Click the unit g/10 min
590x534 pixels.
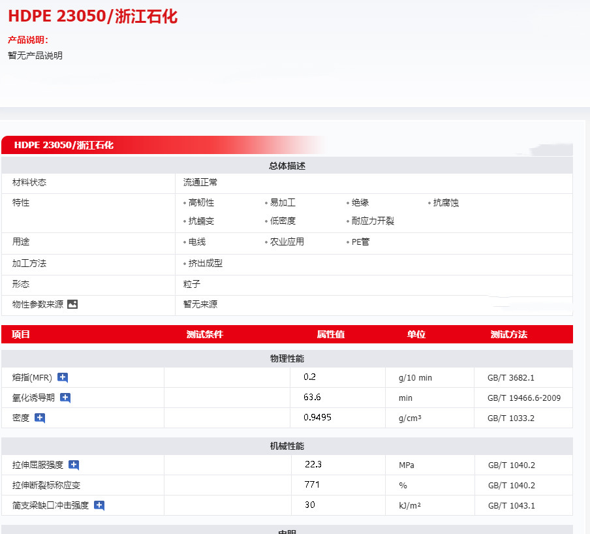[x=415, y=378]
